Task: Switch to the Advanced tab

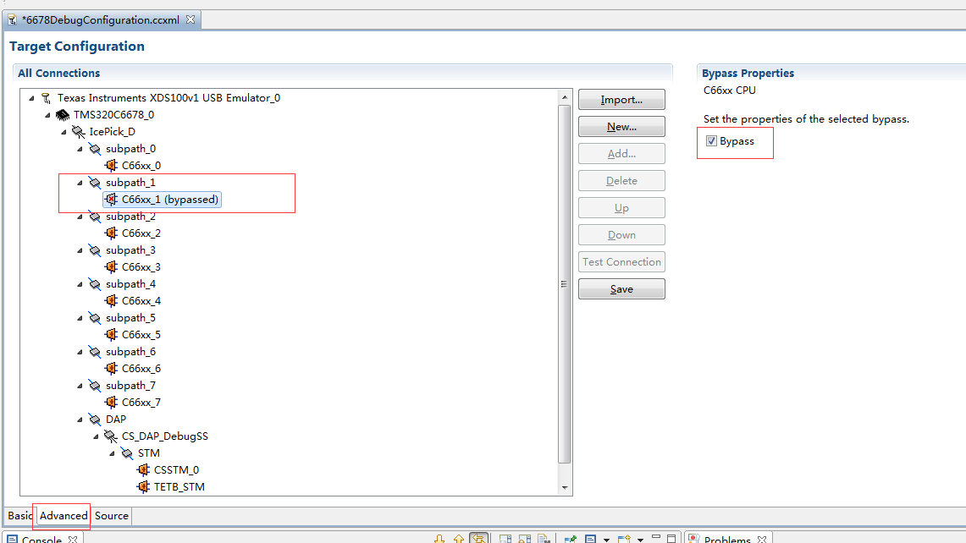Action: click(63, 516)
